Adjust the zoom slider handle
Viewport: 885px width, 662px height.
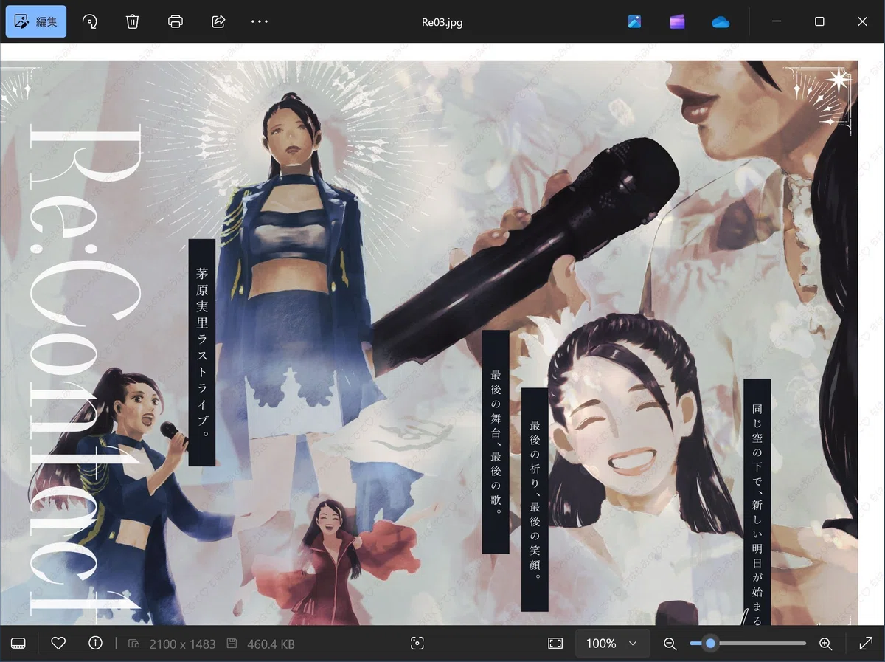710,644
